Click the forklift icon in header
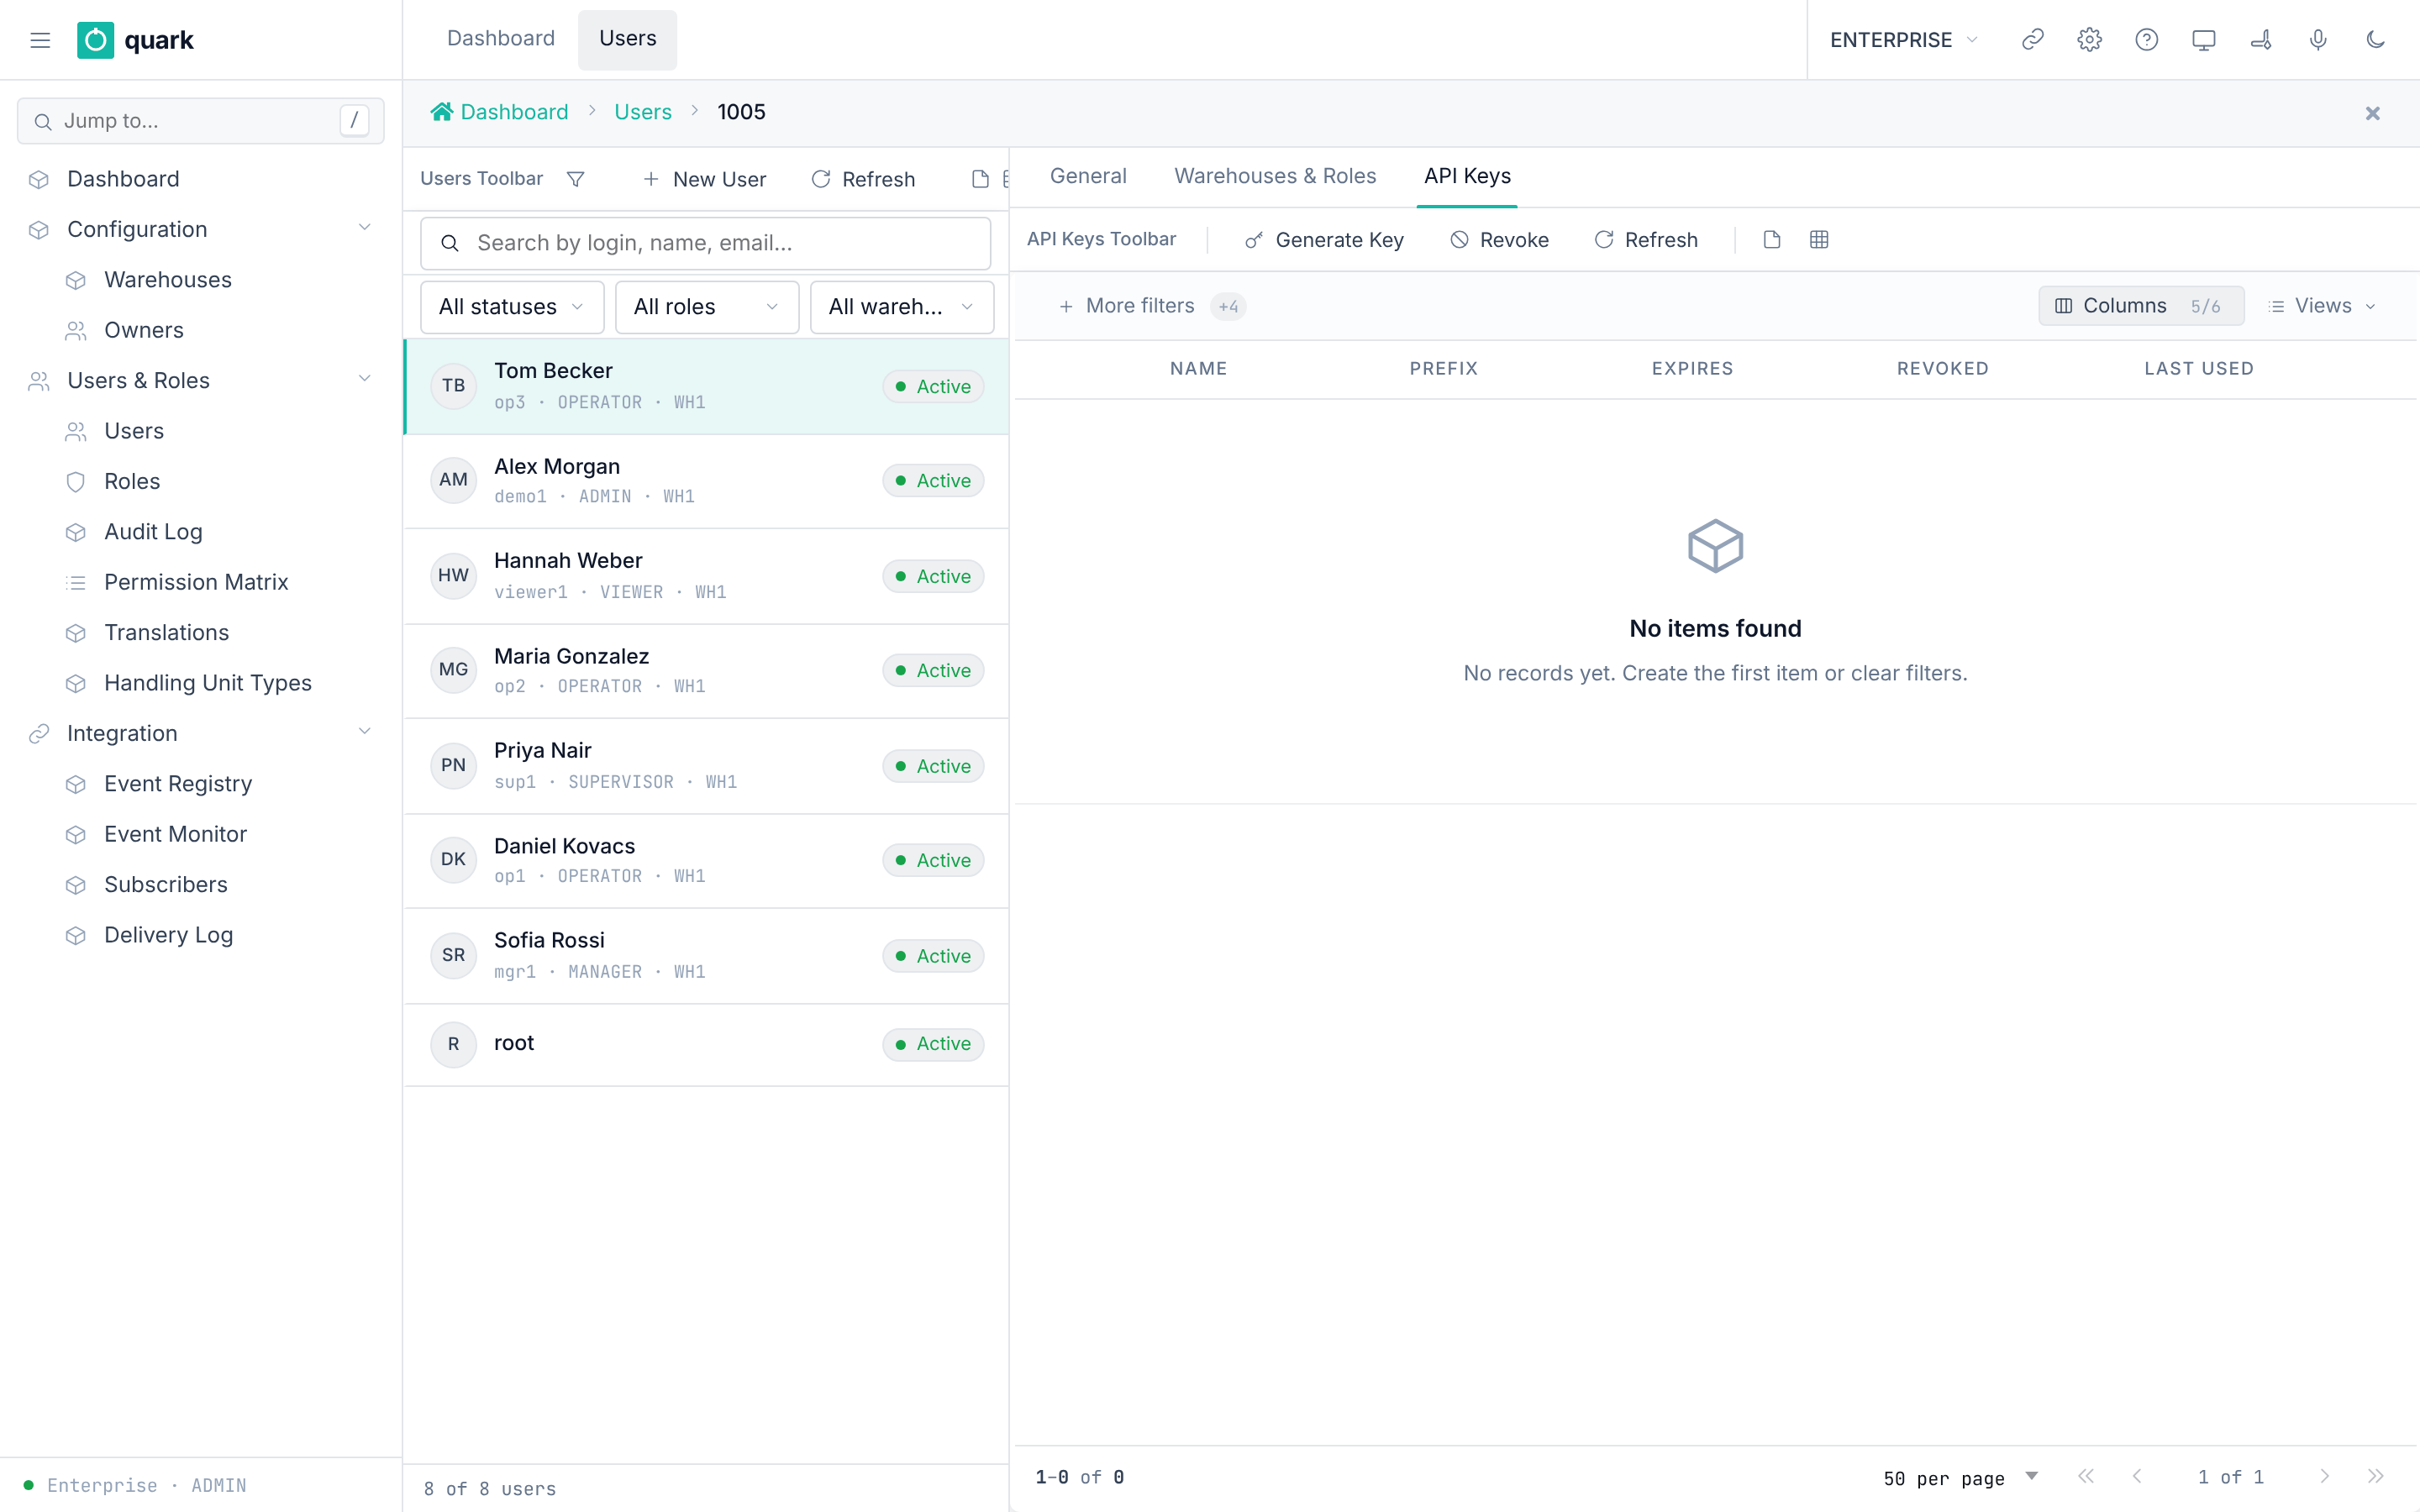 [x=2260, y=40]
